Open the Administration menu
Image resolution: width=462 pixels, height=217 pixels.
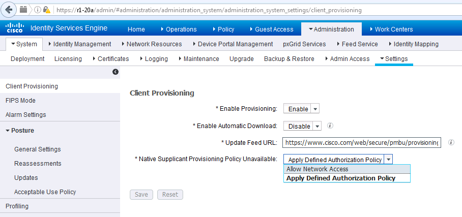(x=331, y=29)
